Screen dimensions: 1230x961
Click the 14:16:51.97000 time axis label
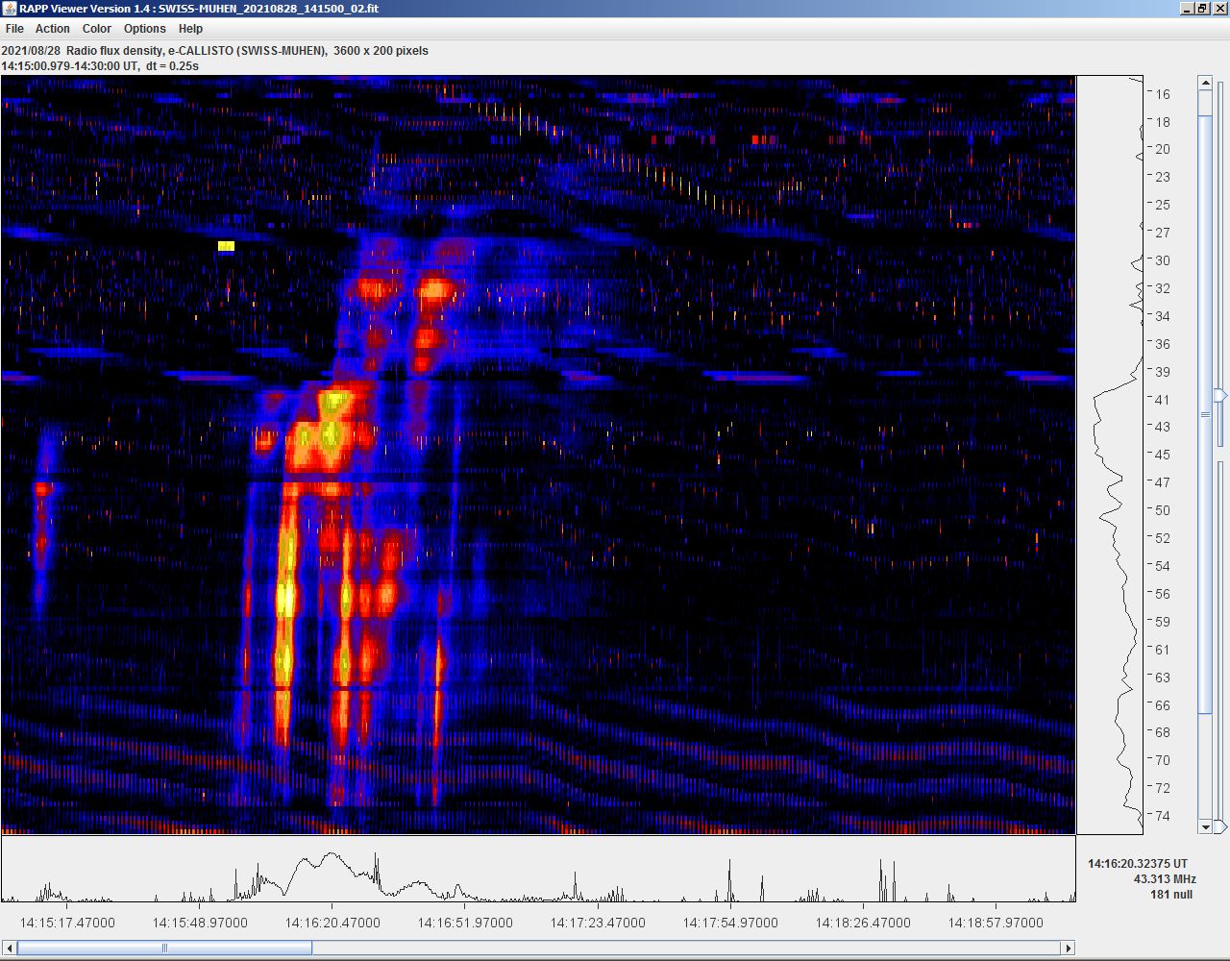(x=465, y=923)
